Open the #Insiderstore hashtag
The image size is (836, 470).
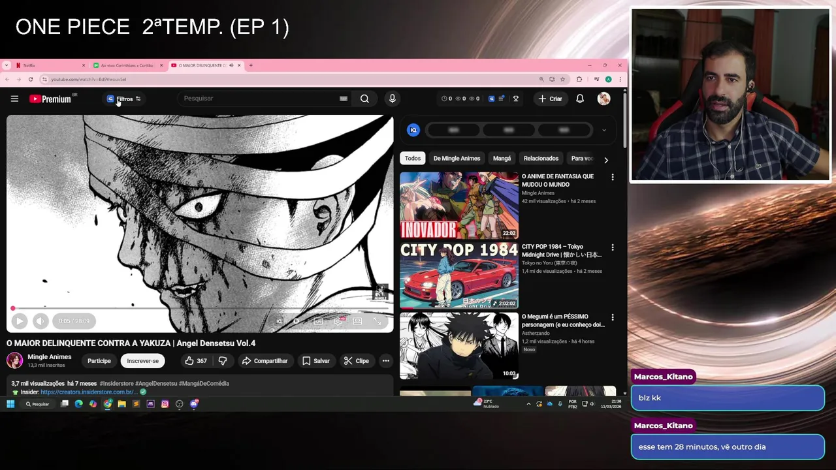coord(116,384)
